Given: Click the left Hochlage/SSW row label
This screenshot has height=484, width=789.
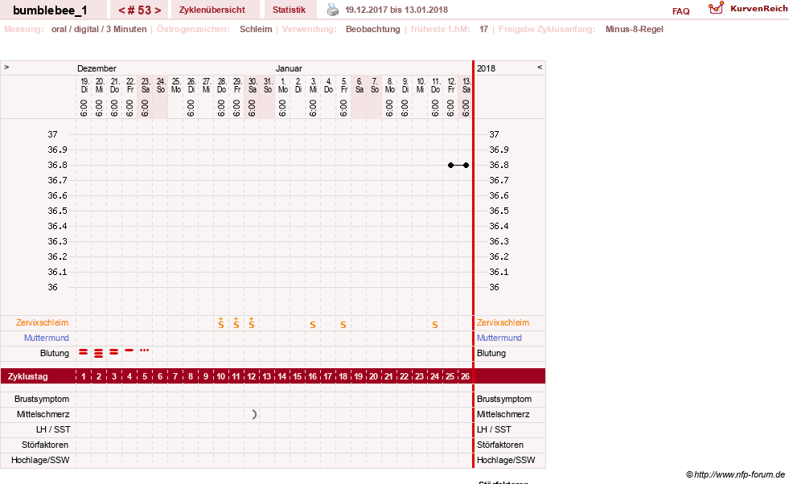Looking at the screenshot, I should click(40, 460).
